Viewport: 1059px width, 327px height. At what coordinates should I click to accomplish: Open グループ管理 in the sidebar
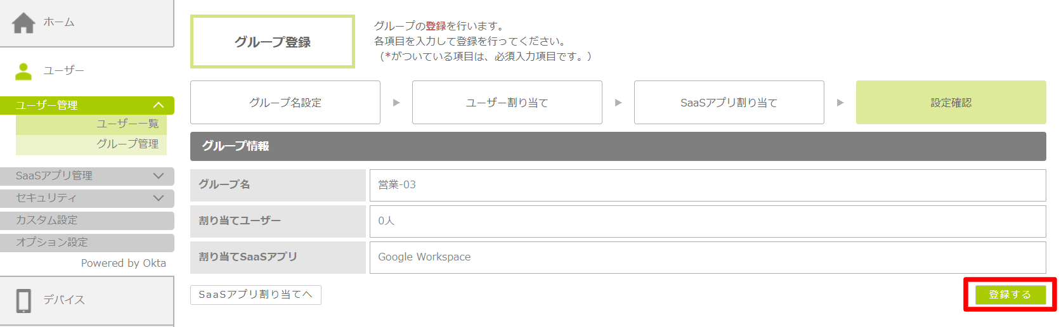pos(127,144)
